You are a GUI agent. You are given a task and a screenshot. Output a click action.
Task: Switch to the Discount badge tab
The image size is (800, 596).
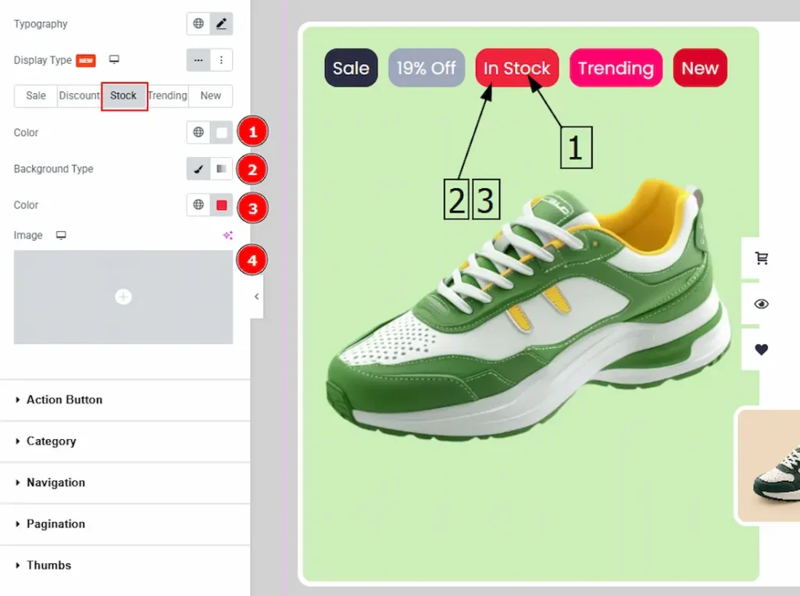click(x=79, y=96)
